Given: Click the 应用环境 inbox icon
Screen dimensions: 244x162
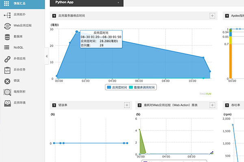Looking at the screenshot, I should 7,103.
